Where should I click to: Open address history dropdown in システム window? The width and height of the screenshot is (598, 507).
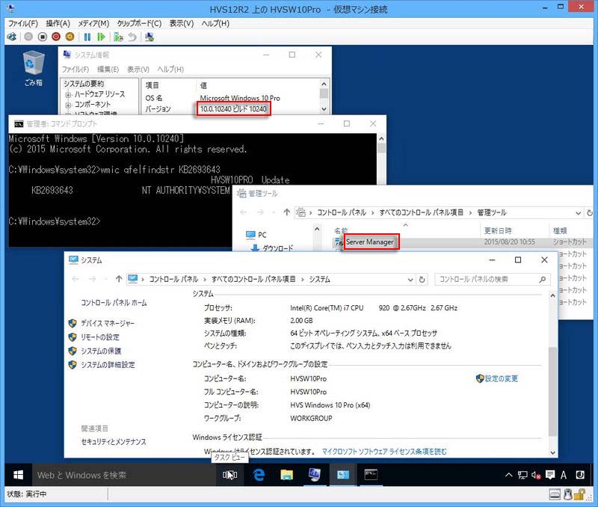(x=410, y=280)
